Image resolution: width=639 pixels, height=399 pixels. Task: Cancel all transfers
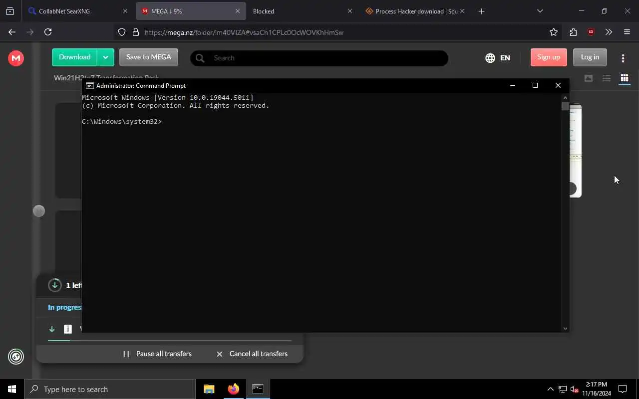252,354
